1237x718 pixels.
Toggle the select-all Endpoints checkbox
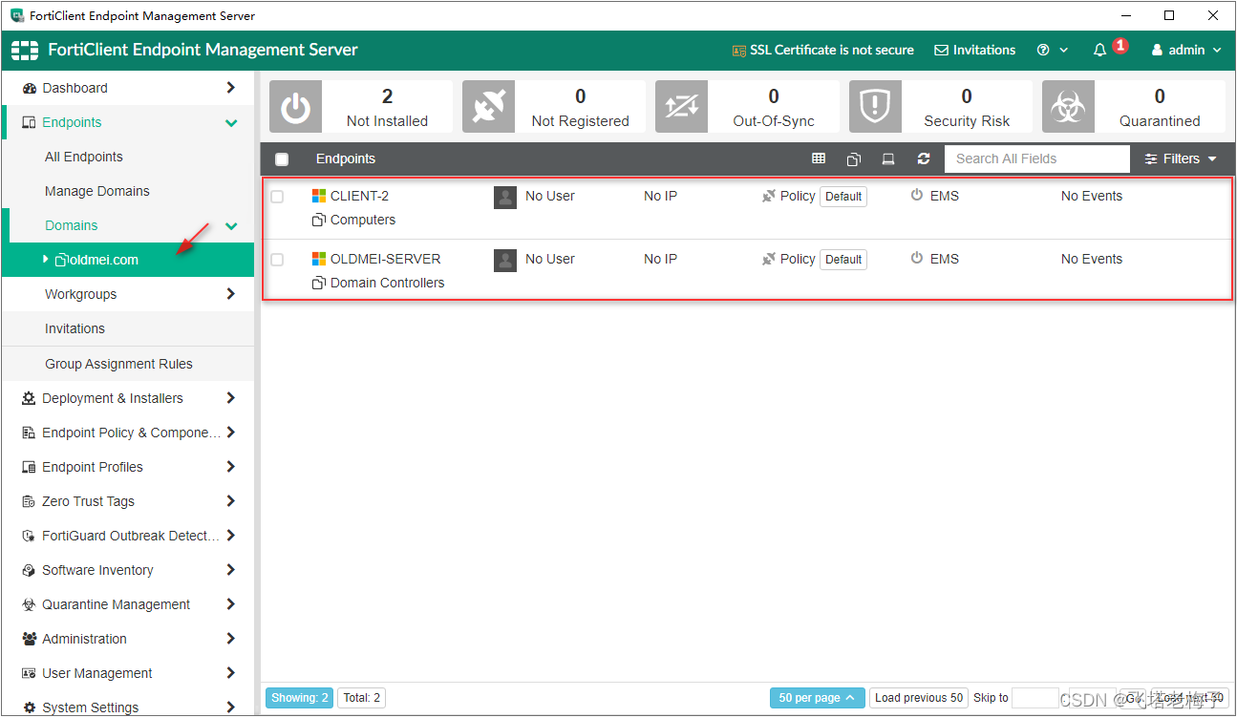pos(282,159)
